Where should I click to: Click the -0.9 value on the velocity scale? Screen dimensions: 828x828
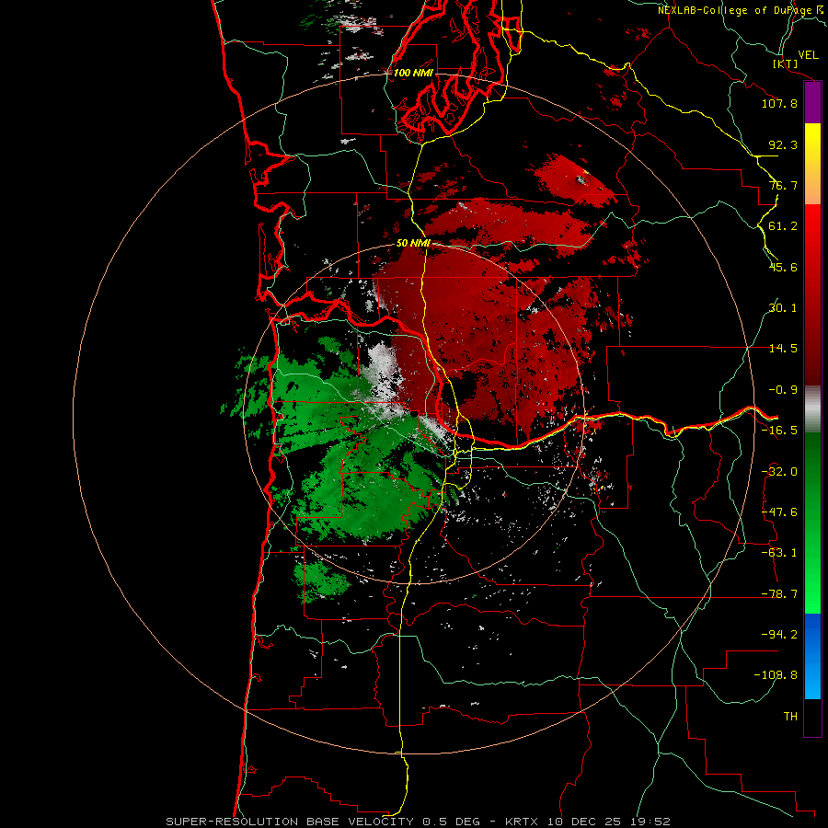[783, 390]
